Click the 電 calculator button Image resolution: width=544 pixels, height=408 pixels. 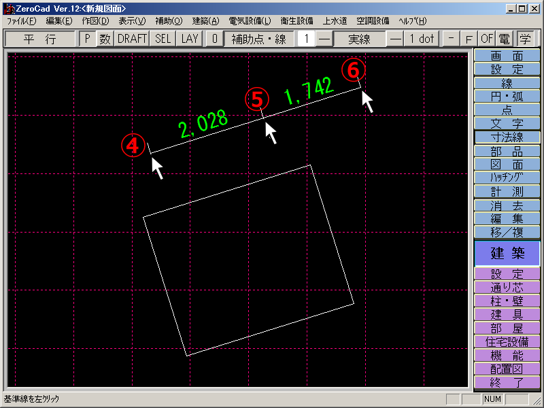(505, 39)
